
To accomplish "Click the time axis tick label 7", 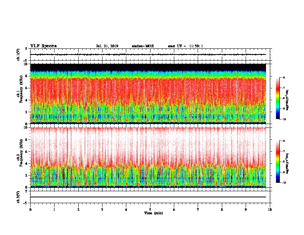I will coord(198,210).
